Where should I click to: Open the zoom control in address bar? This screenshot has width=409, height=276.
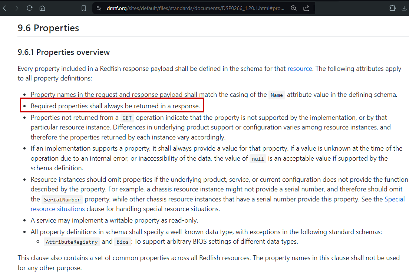pos(294,8)
